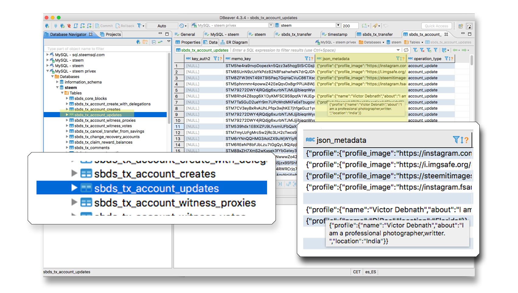The image size is (518, 293).
Task: Click the timezone CET status bar item
Action: (357, 272)
